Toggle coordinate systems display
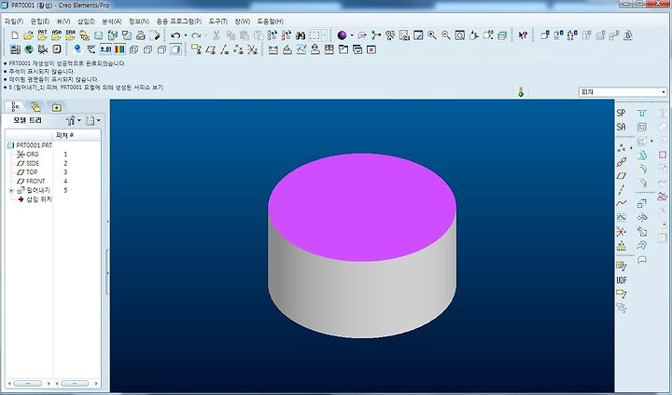Image resolution: width=672 pixels, height=395 pixels. tap(252, 49)
